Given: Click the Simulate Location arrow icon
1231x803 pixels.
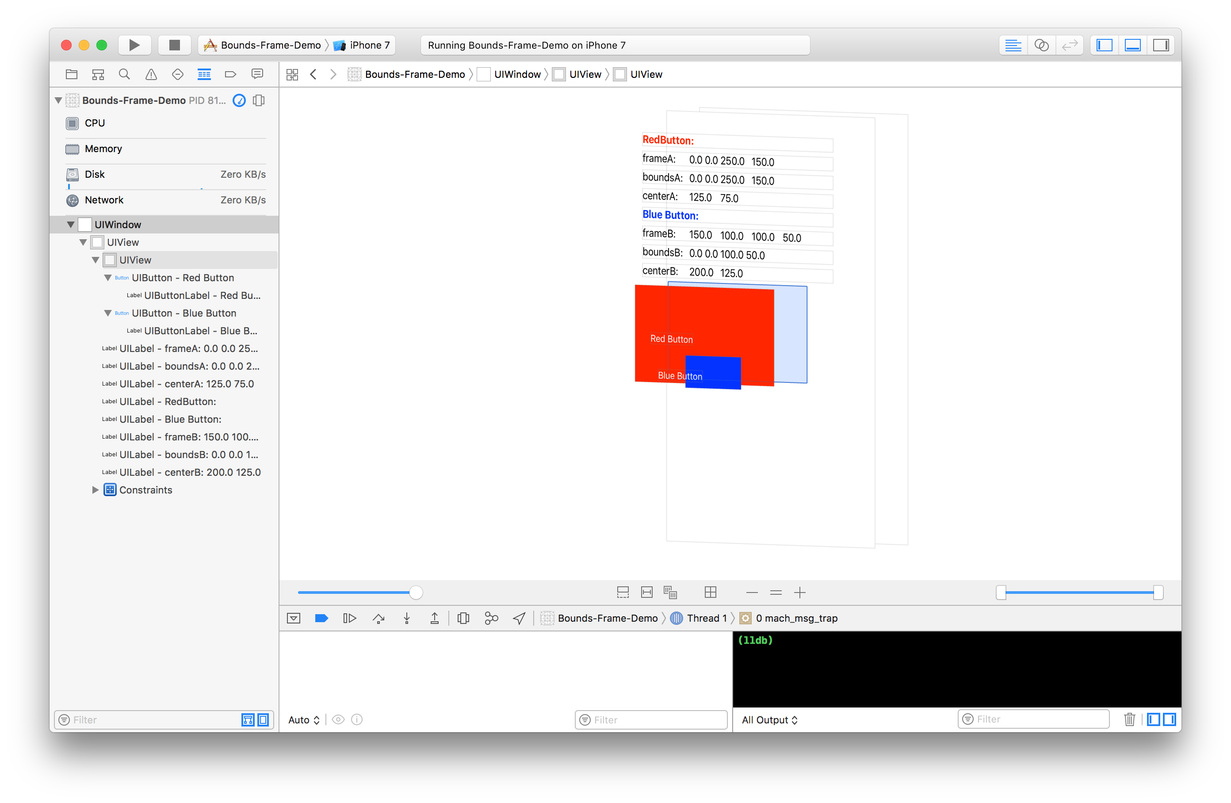Looking at the screenshot, I should pos(519,618).
